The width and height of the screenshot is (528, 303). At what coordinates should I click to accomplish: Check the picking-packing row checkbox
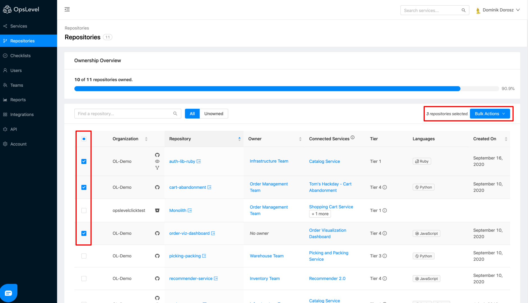(x=84, y=256)
